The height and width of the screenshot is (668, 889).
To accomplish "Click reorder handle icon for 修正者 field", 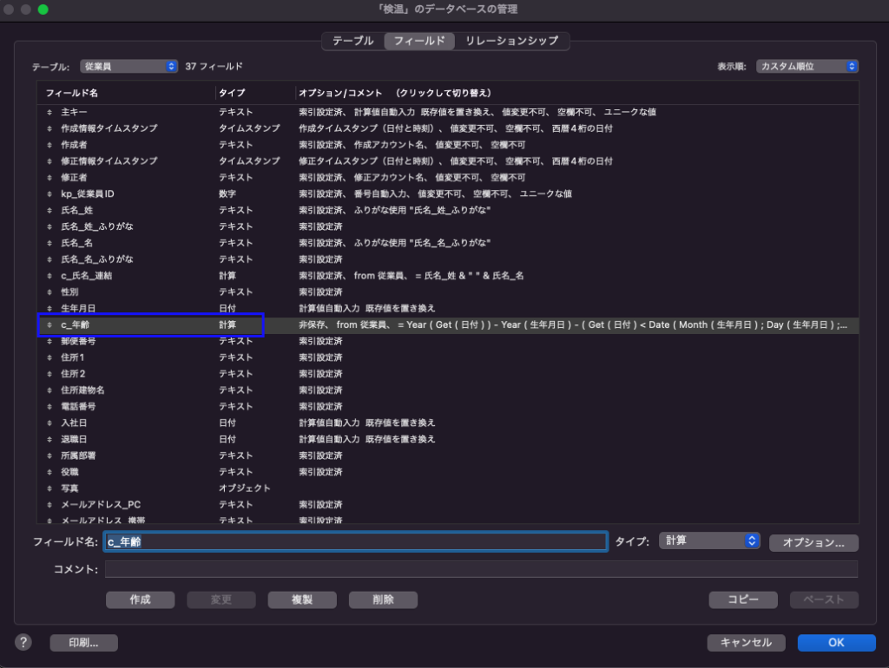I will click(49, 177).
